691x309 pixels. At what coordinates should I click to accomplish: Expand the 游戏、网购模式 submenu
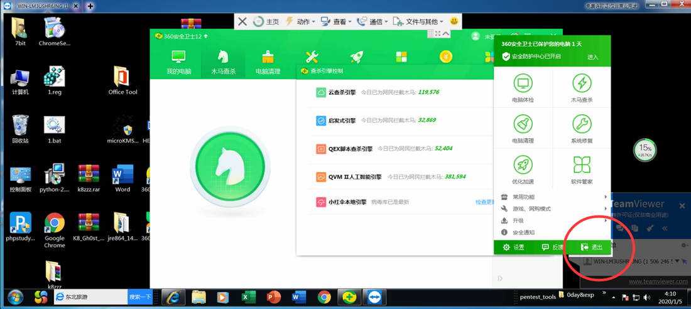552,209
